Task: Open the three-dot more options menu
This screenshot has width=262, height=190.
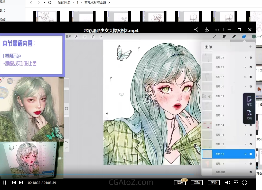Action: (217, 30)
